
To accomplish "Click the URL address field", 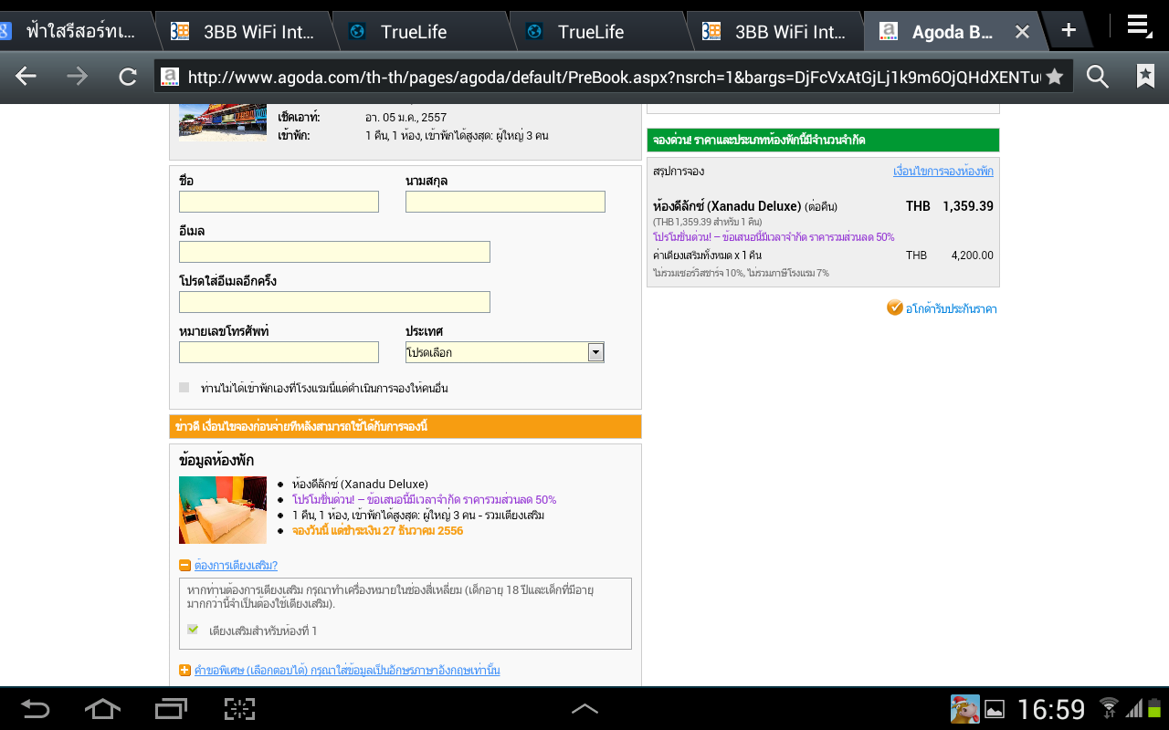I will 614,77.
